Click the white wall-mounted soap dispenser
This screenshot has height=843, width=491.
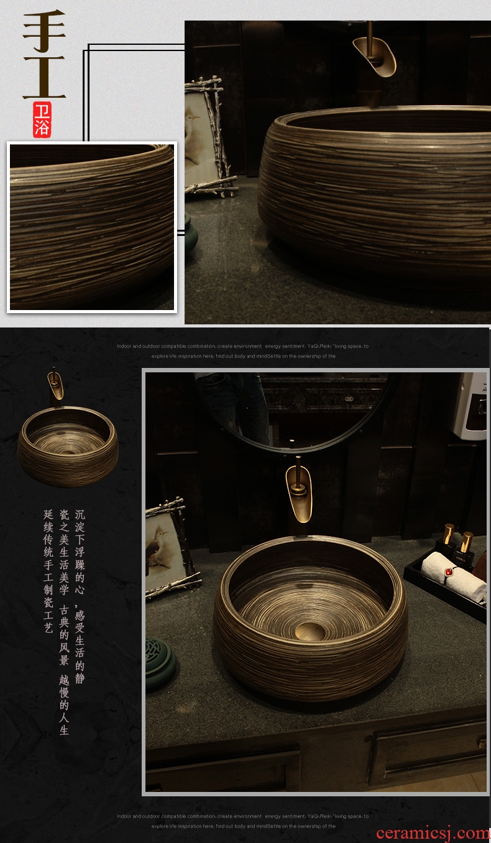tap(470, 406)
